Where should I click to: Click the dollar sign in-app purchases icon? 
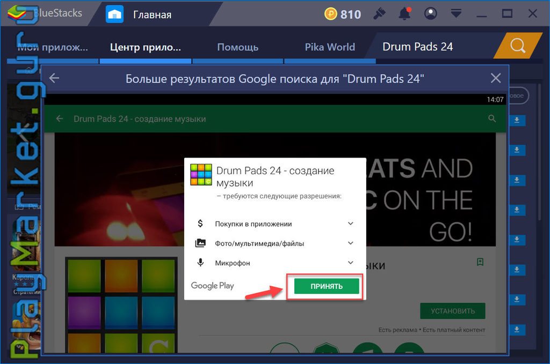(x=200, y=224)
